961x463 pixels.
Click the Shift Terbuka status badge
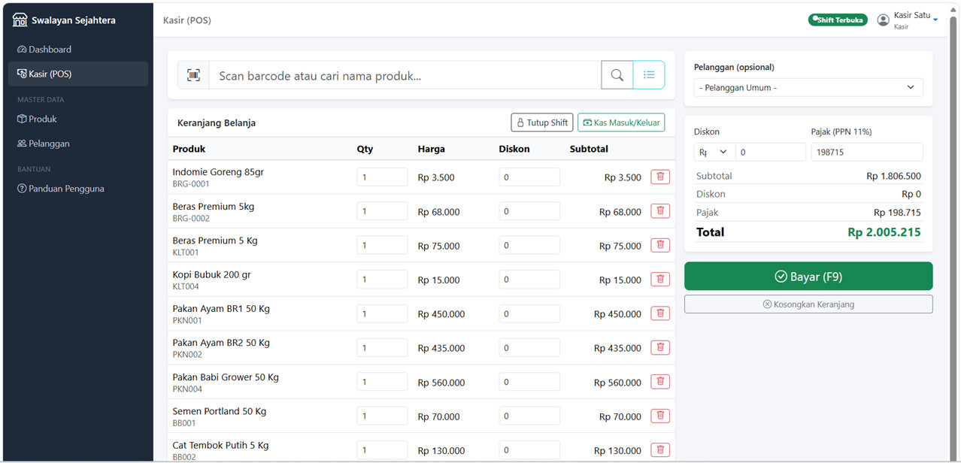tap(838, 20)
